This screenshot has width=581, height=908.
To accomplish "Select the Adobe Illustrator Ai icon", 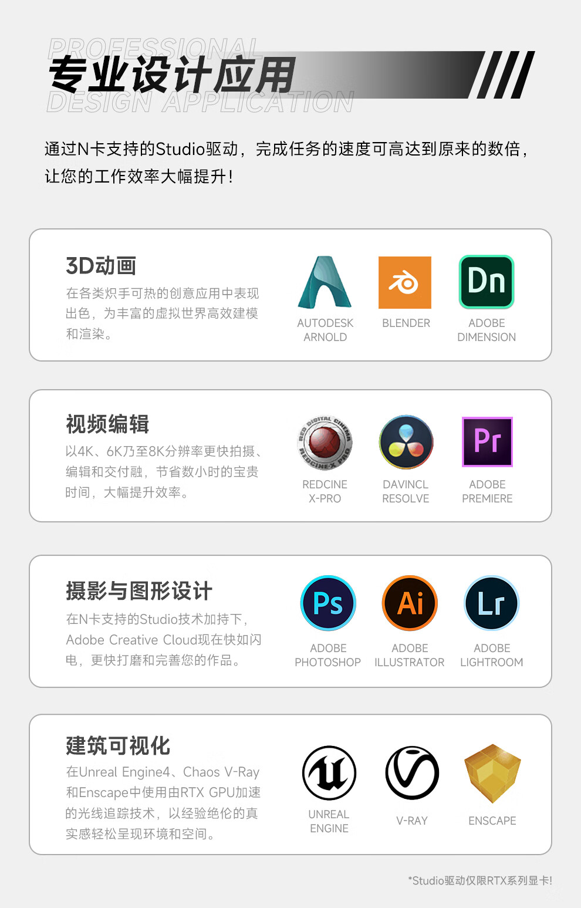I will [410, 603].
